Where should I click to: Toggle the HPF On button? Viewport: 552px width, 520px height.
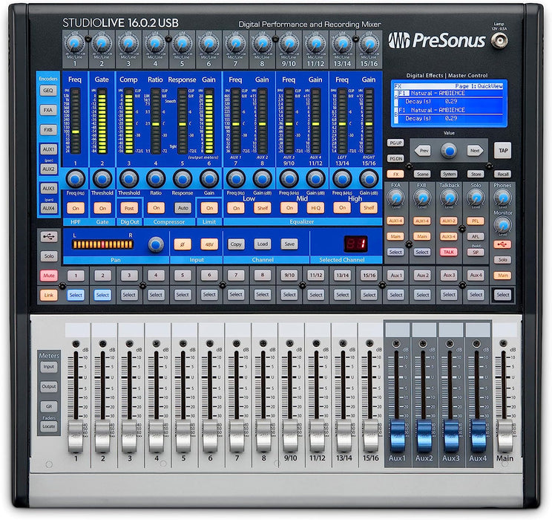point(75,209)
